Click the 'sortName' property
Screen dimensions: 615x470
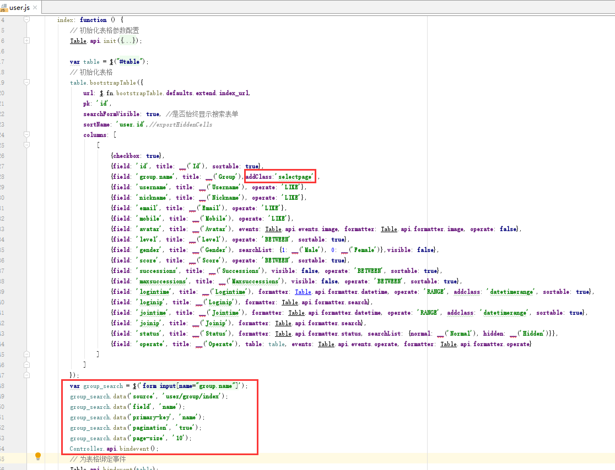(96, 124)
